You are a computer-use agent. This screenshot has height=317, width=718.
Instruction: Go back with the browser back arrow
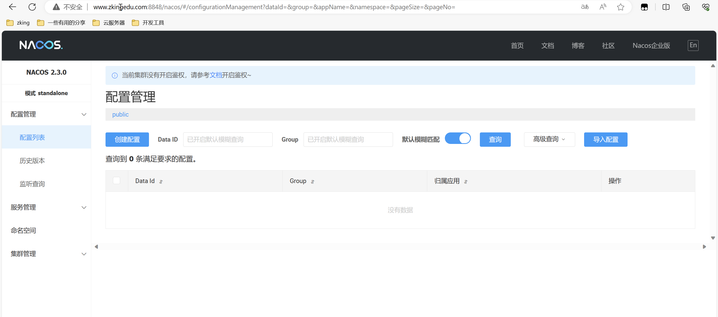pos(13,7)
